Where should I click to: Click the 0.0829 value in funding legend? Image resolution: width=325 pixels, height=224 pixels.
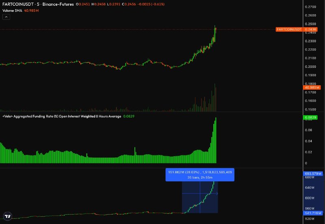click(x=129, y=116)
